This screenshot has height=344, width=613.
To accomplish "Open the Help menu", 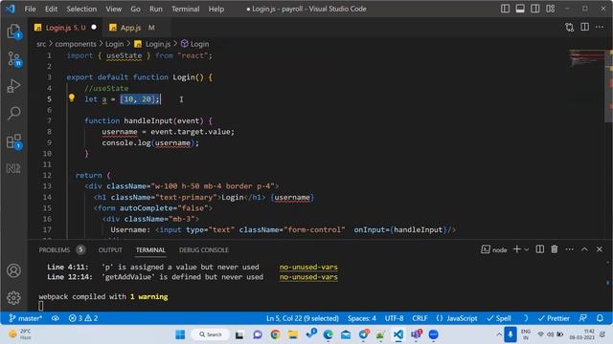I will click(x=216, y=9).
